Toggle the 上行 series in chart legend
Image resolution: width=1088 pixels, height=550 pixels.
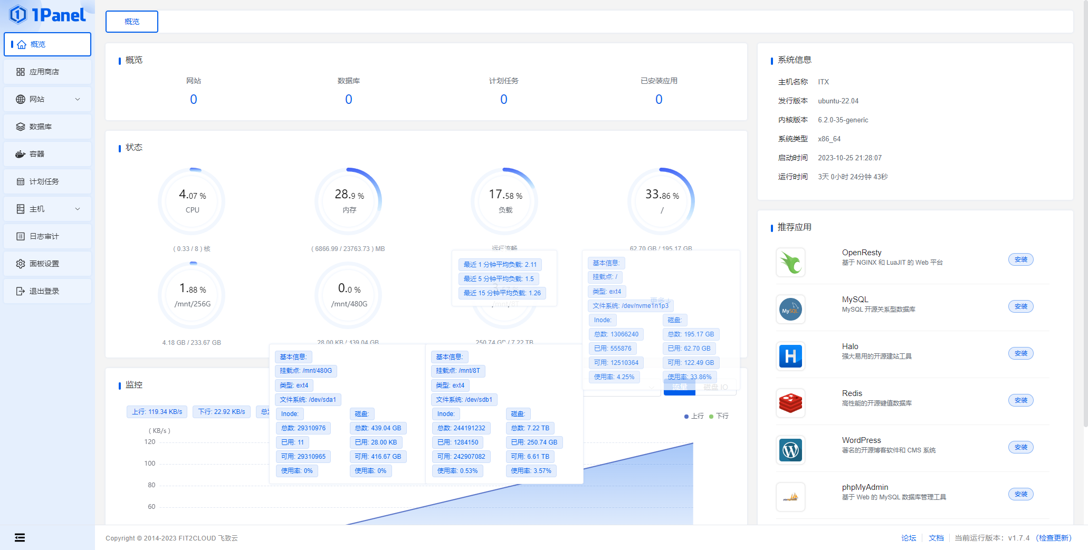point(694,416)
